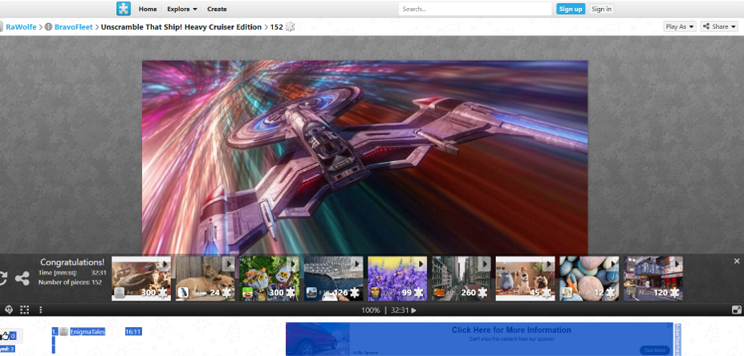Image resolution: width=744 pixels, height=356 pixels.
Task: Click the author avatar on the 260-piece thumbnail
Action: 440,293
